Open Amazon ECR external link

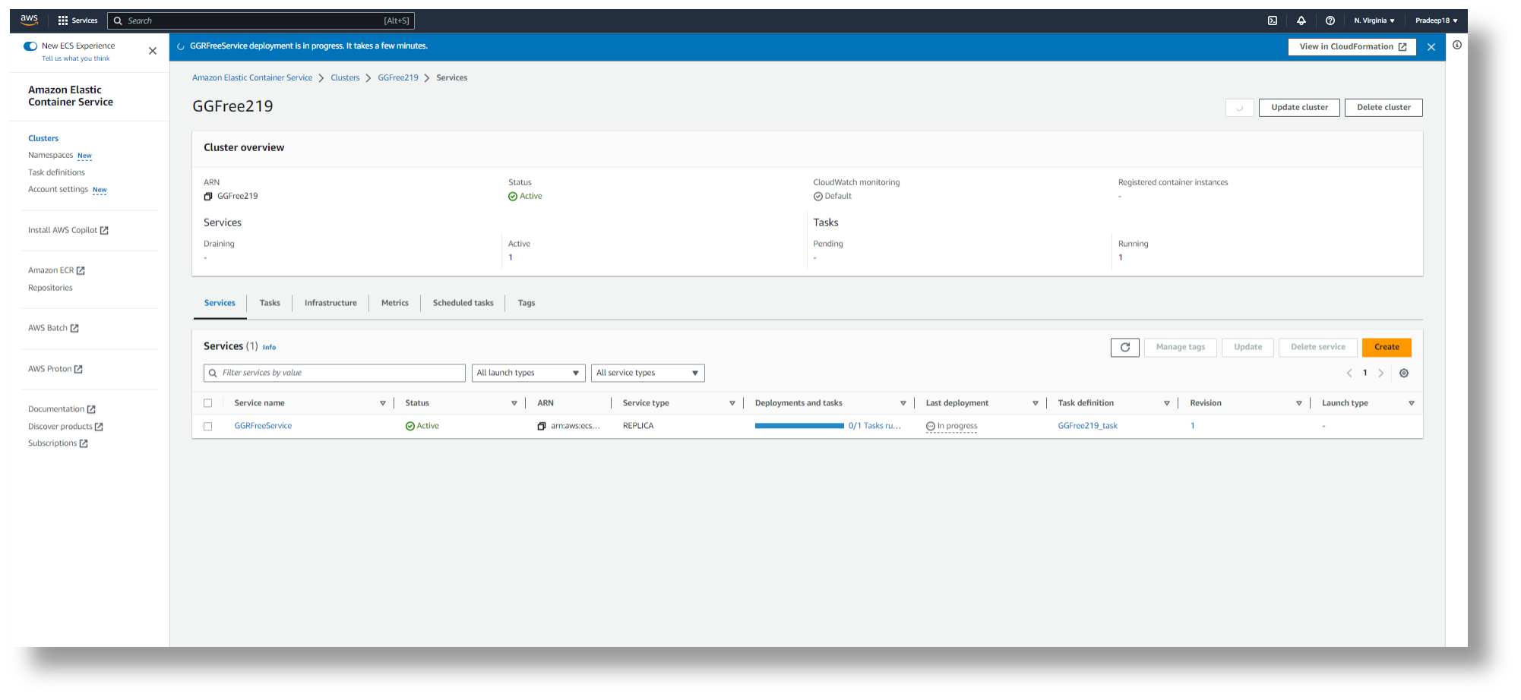click(x=56, y=271)
